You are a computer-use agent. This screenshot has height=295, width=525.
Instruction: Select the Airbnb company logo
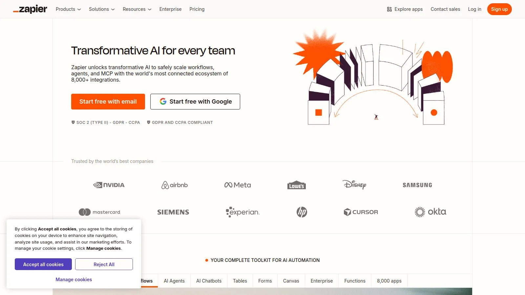[x=174, y=185]
